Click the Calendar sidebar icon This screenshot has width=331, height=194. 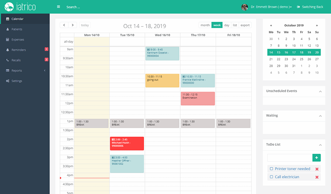[x=7, y=19]
